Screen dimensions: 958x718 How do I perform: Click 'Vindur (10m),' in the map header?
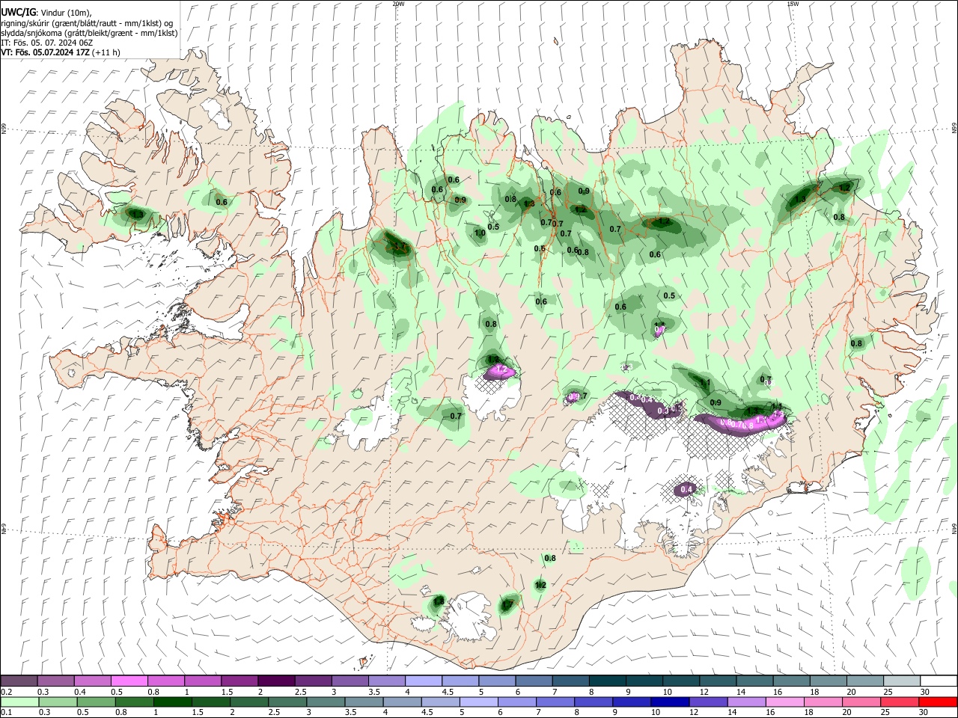click(x=65, y=13)
